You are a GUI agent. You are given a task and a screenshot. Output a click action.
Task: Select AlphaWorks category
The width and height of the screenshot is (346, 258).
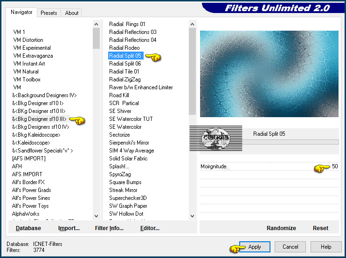tap(26, 214)
